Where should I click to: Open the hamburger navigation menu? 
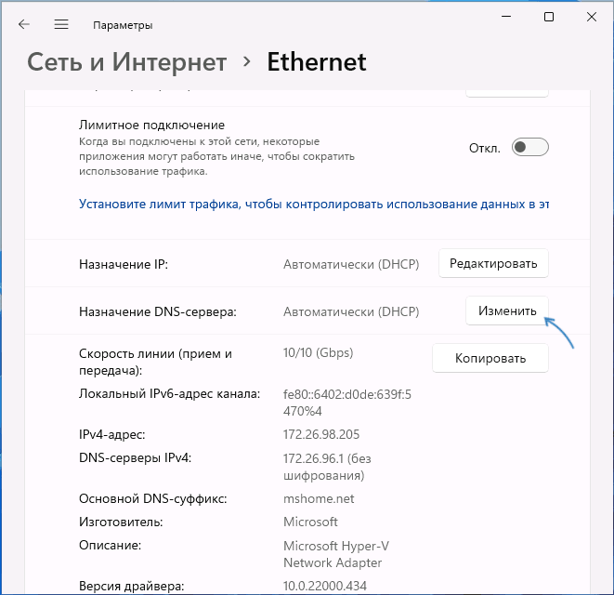click(61, 24)
